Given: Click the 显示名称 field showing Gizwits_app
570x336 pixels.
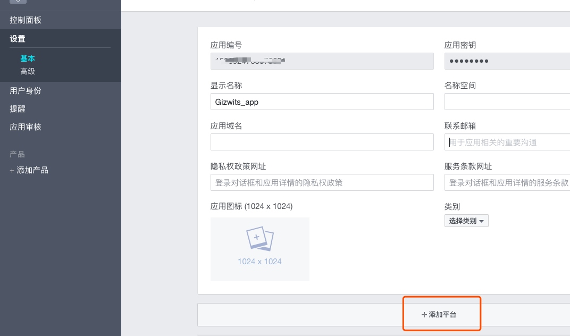Looking at the screenshot, I should pos(322,101).
